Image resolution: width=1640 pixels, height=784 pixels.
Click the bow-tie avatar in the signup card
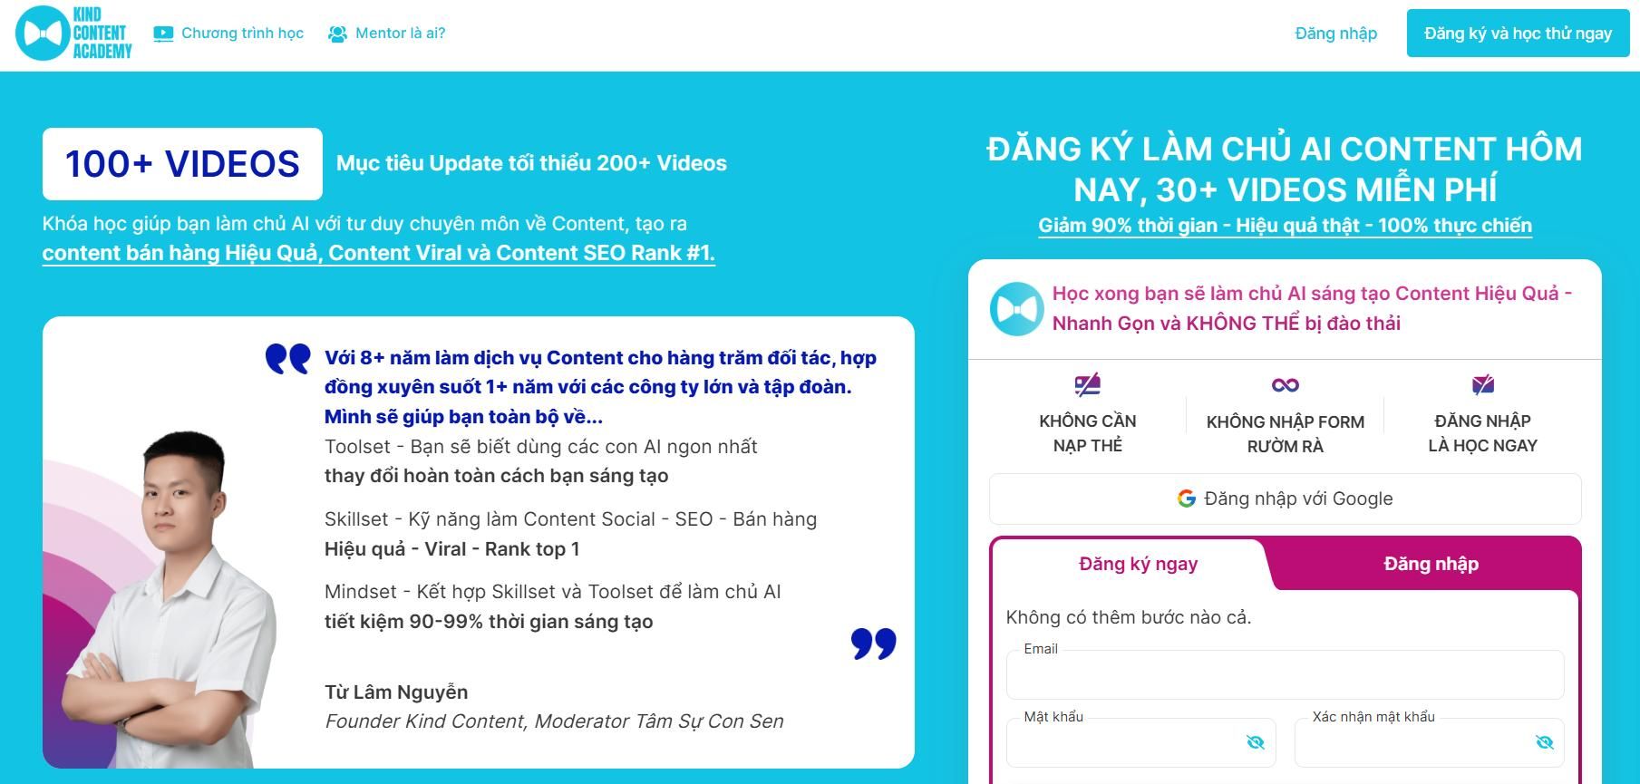pyautogui.click(x=1016, y=309)
